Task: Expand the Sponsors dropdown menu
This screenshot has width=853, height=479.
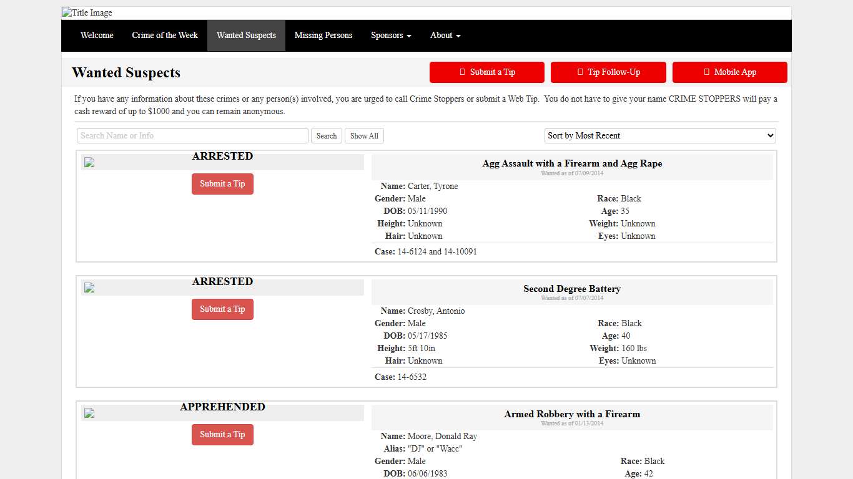Action: (x=391, y=36)
